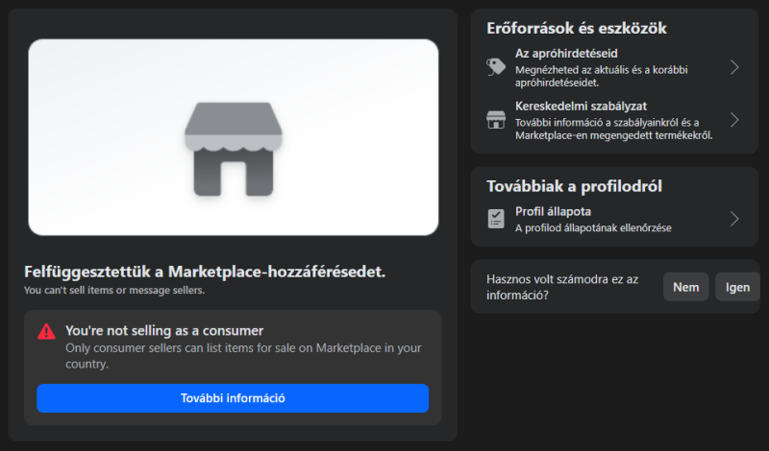Click 'További információ a szabályainkról' description
Image resolution: width=769 pixels, height=451 pixels.
click(x=613, y=129)
